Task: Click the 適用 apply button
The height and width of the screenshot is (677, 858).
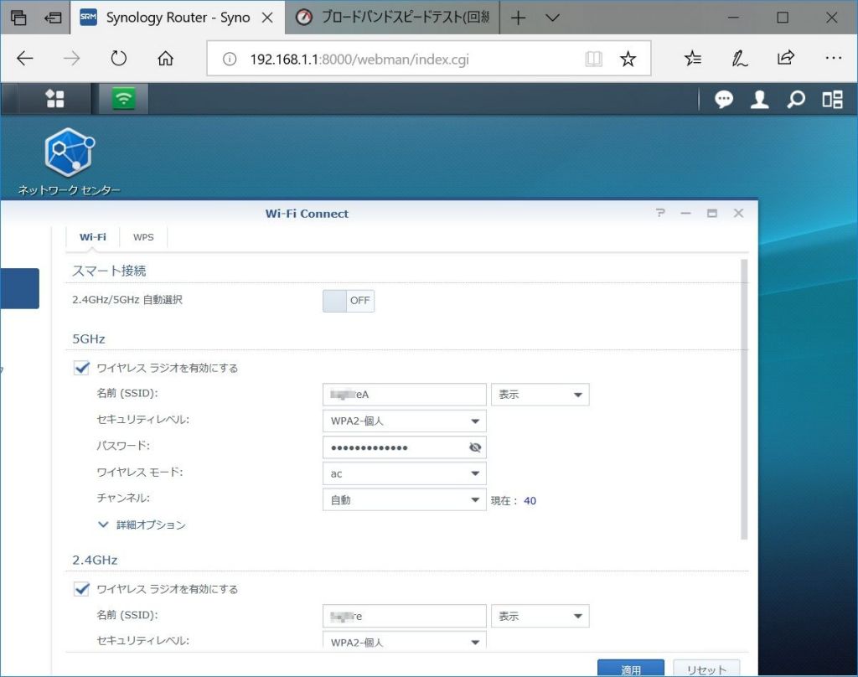Action: pyautogui.click(x=630, y=669)
